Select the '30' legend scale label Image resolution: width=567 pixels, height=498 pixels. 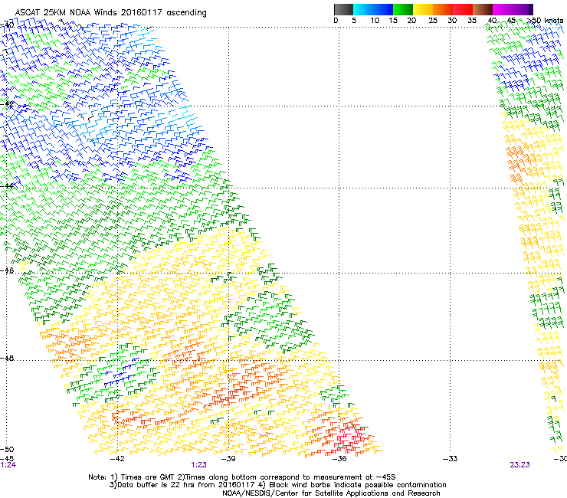[x=452, y=21]
